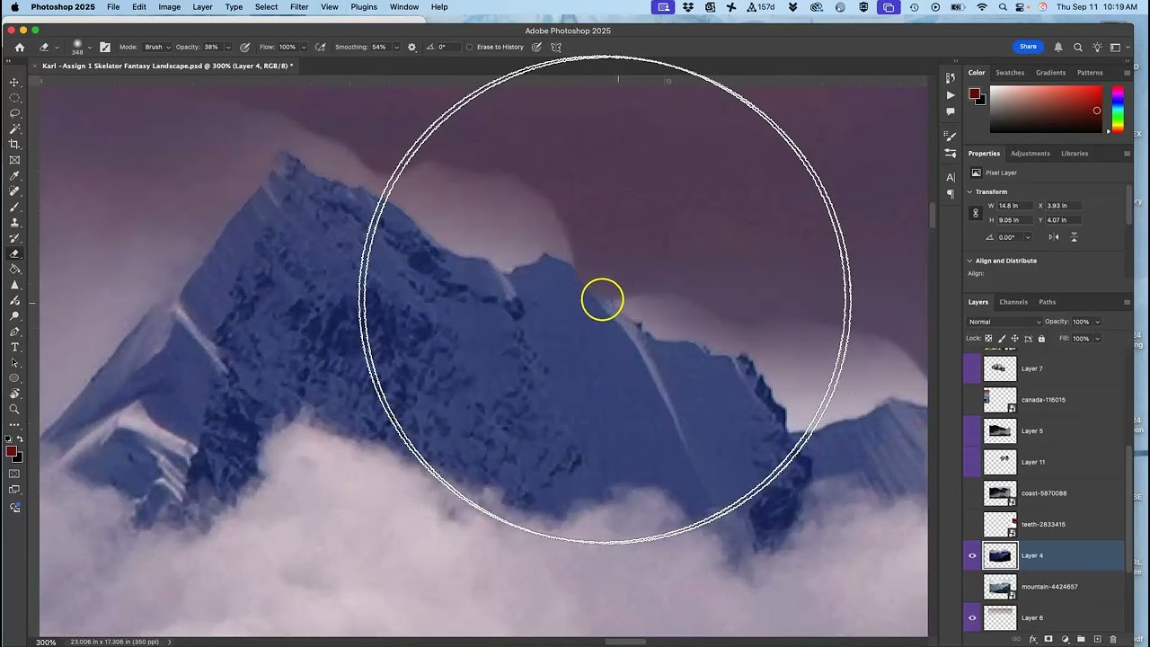Select the Lasso tool
1150x647 pixels.
click(14, 113)
